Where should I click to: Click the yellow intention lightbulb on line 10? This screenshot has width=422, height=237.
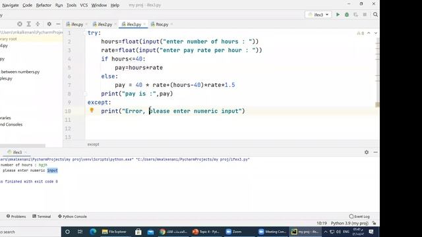pos(92,110)
